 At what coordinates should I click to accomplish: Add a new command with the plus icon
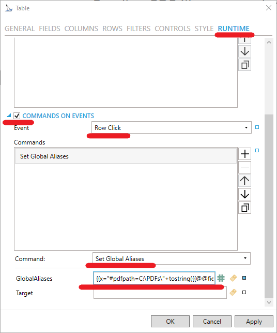click(245, 154)
